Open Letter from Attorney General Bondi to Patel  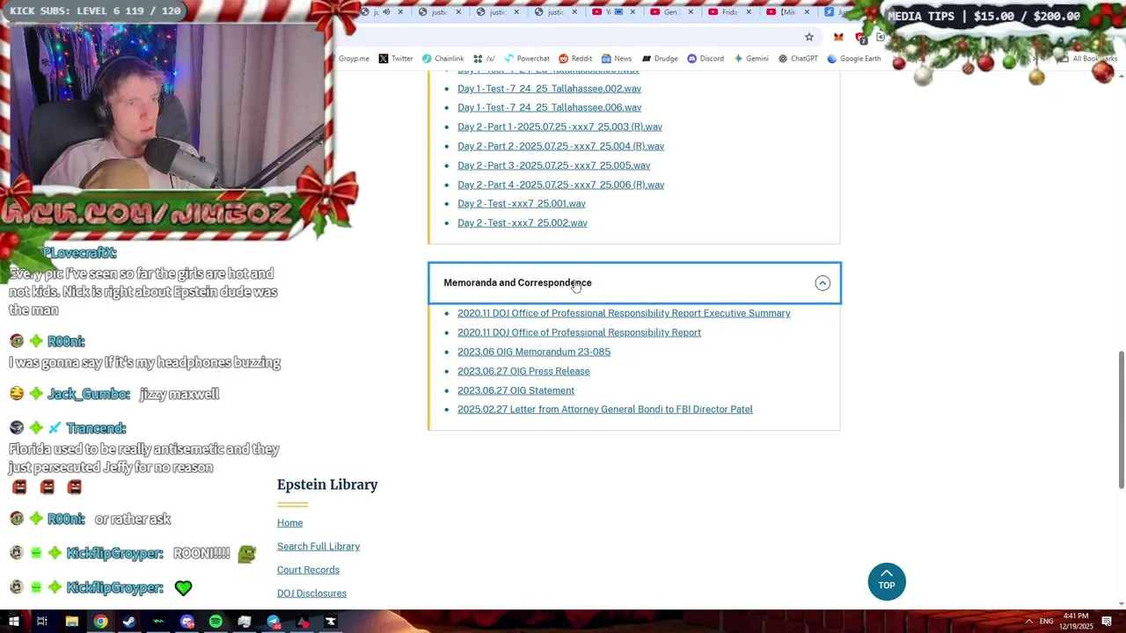(x=604, y=410)
